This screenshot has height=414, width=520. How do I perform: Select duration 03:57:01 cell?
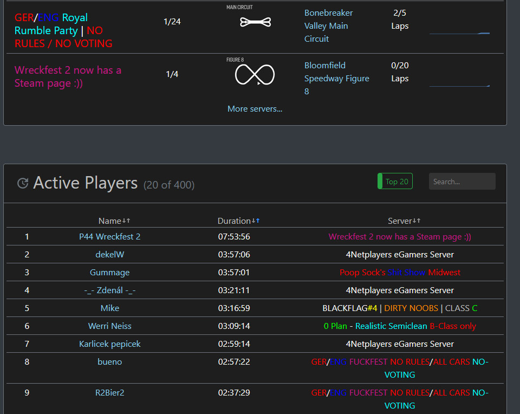(x=234, y=273)
